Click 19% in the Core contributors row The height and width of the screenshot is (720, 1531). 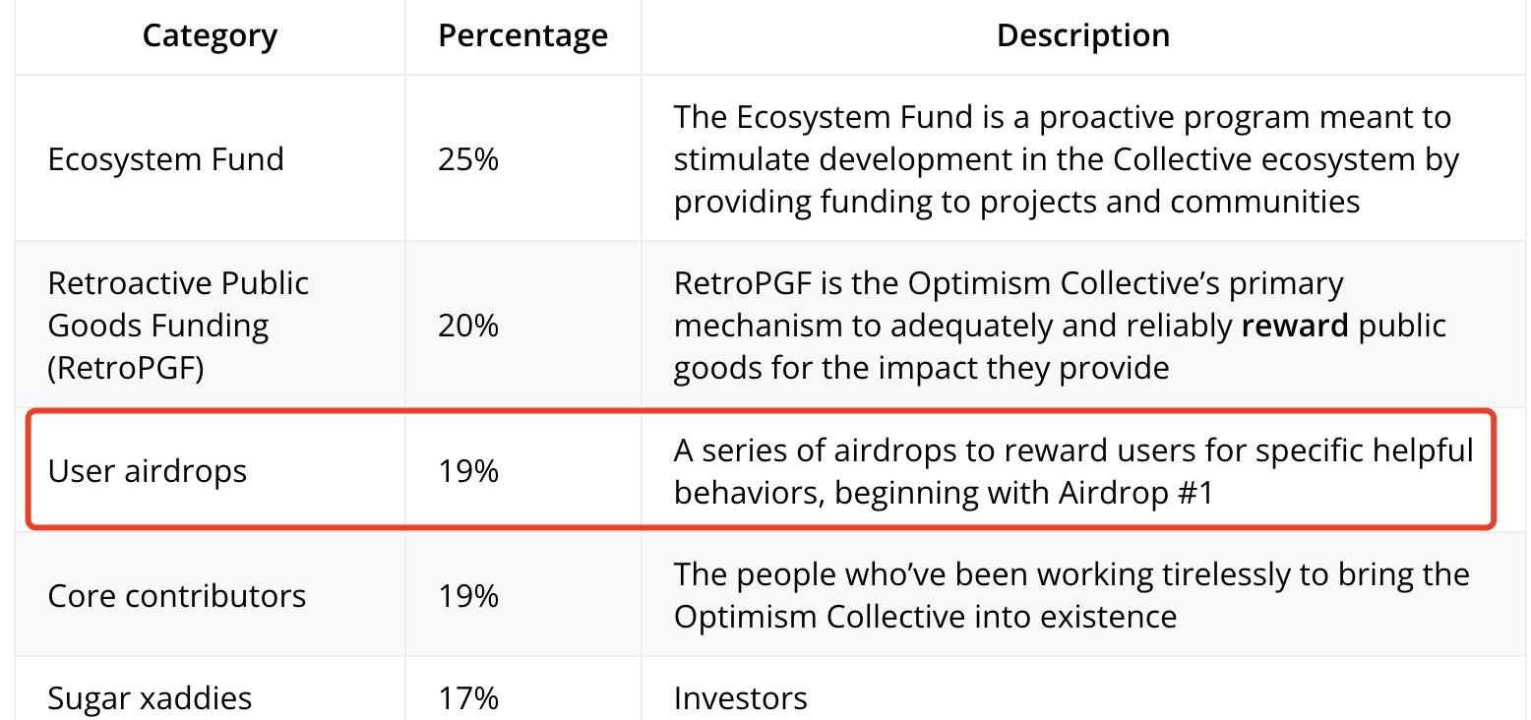(x=468, y=596)
